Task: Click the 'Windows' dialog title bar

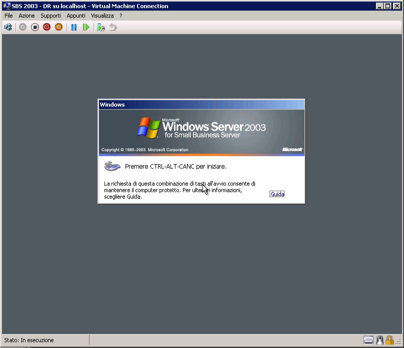Action: (x=201, y=104)
